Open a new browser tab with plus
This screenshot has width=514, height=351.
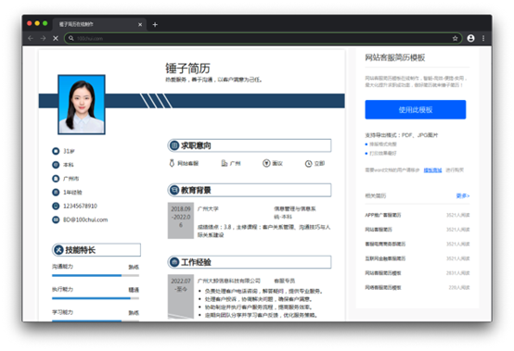155,24
